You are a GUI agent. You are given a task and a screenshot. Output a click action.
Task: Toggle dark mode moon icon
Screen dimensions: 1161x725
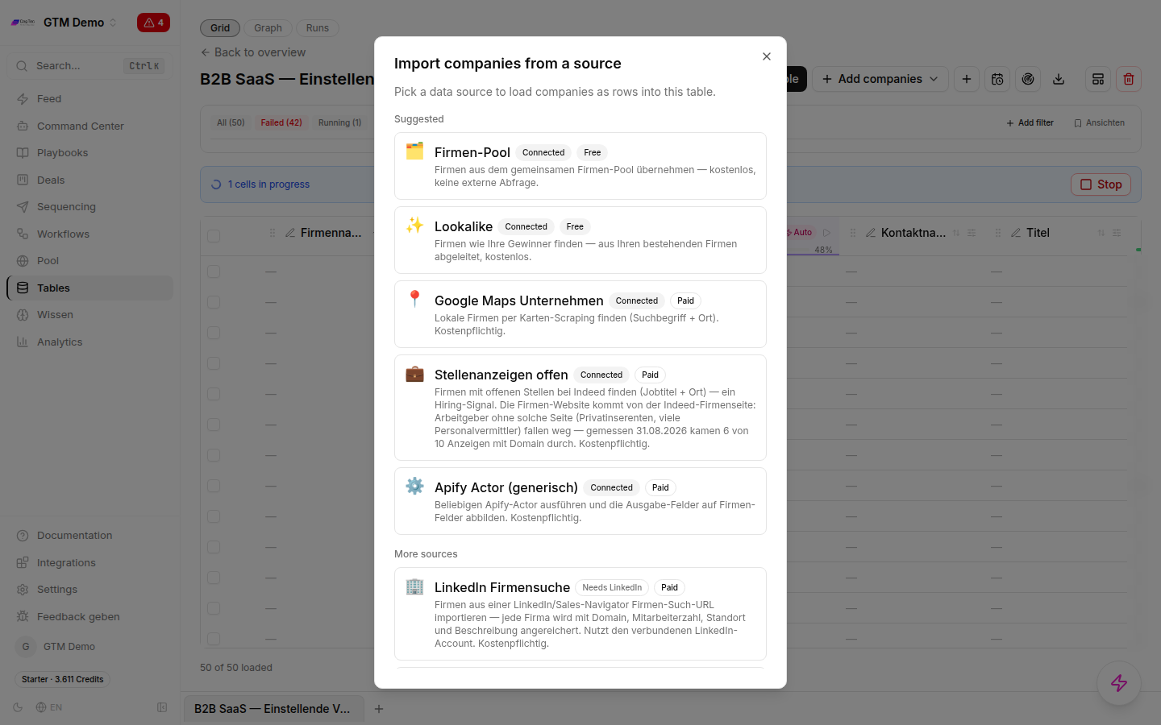pyautogui.click(x=18, y=707)
